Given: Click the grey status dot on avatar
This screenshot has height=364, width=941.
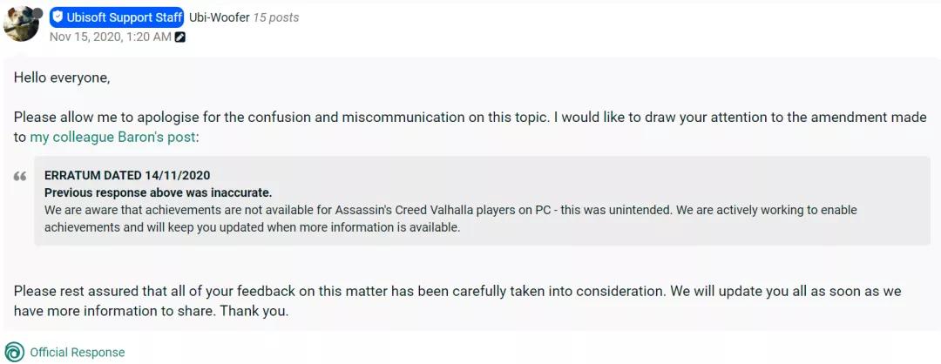Looking at the screenshot, I should (x=38, y=13).
